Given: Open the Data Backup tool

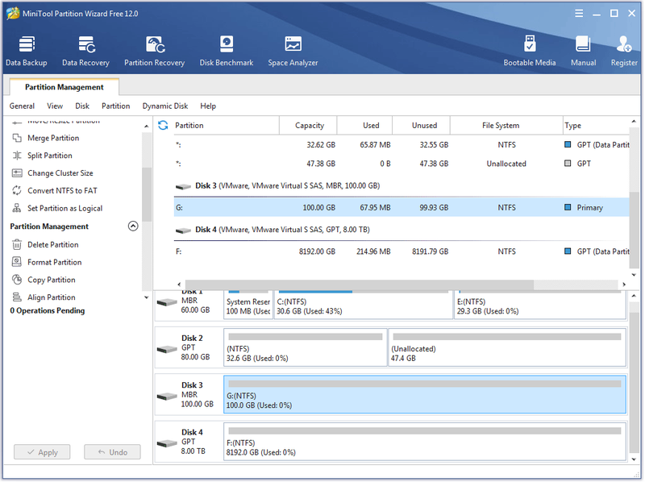Looking at the screenshot, I should pyautogui.click(x=27, y=52).
